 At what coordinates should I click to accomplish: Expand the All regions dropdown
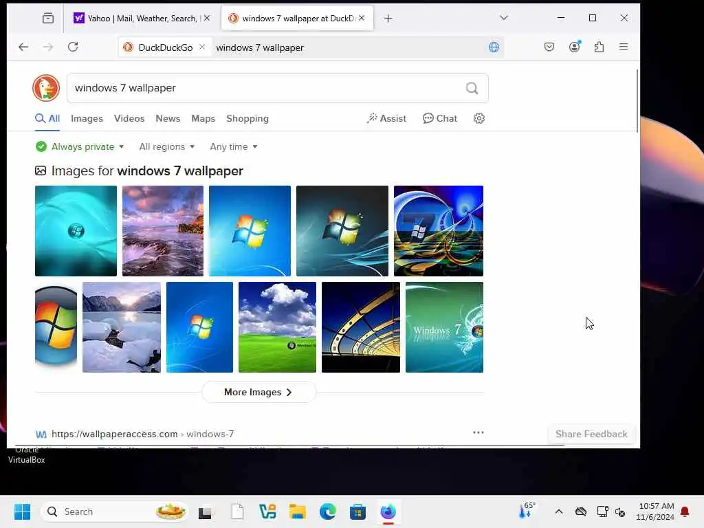pos(166,147)
